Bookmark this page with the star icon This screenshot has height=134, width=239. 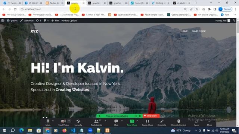(x=197, y=9)
